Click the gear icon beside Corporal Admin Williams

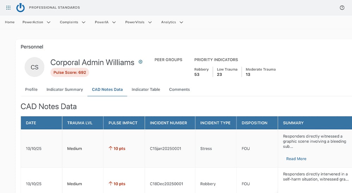pos(140,62)
